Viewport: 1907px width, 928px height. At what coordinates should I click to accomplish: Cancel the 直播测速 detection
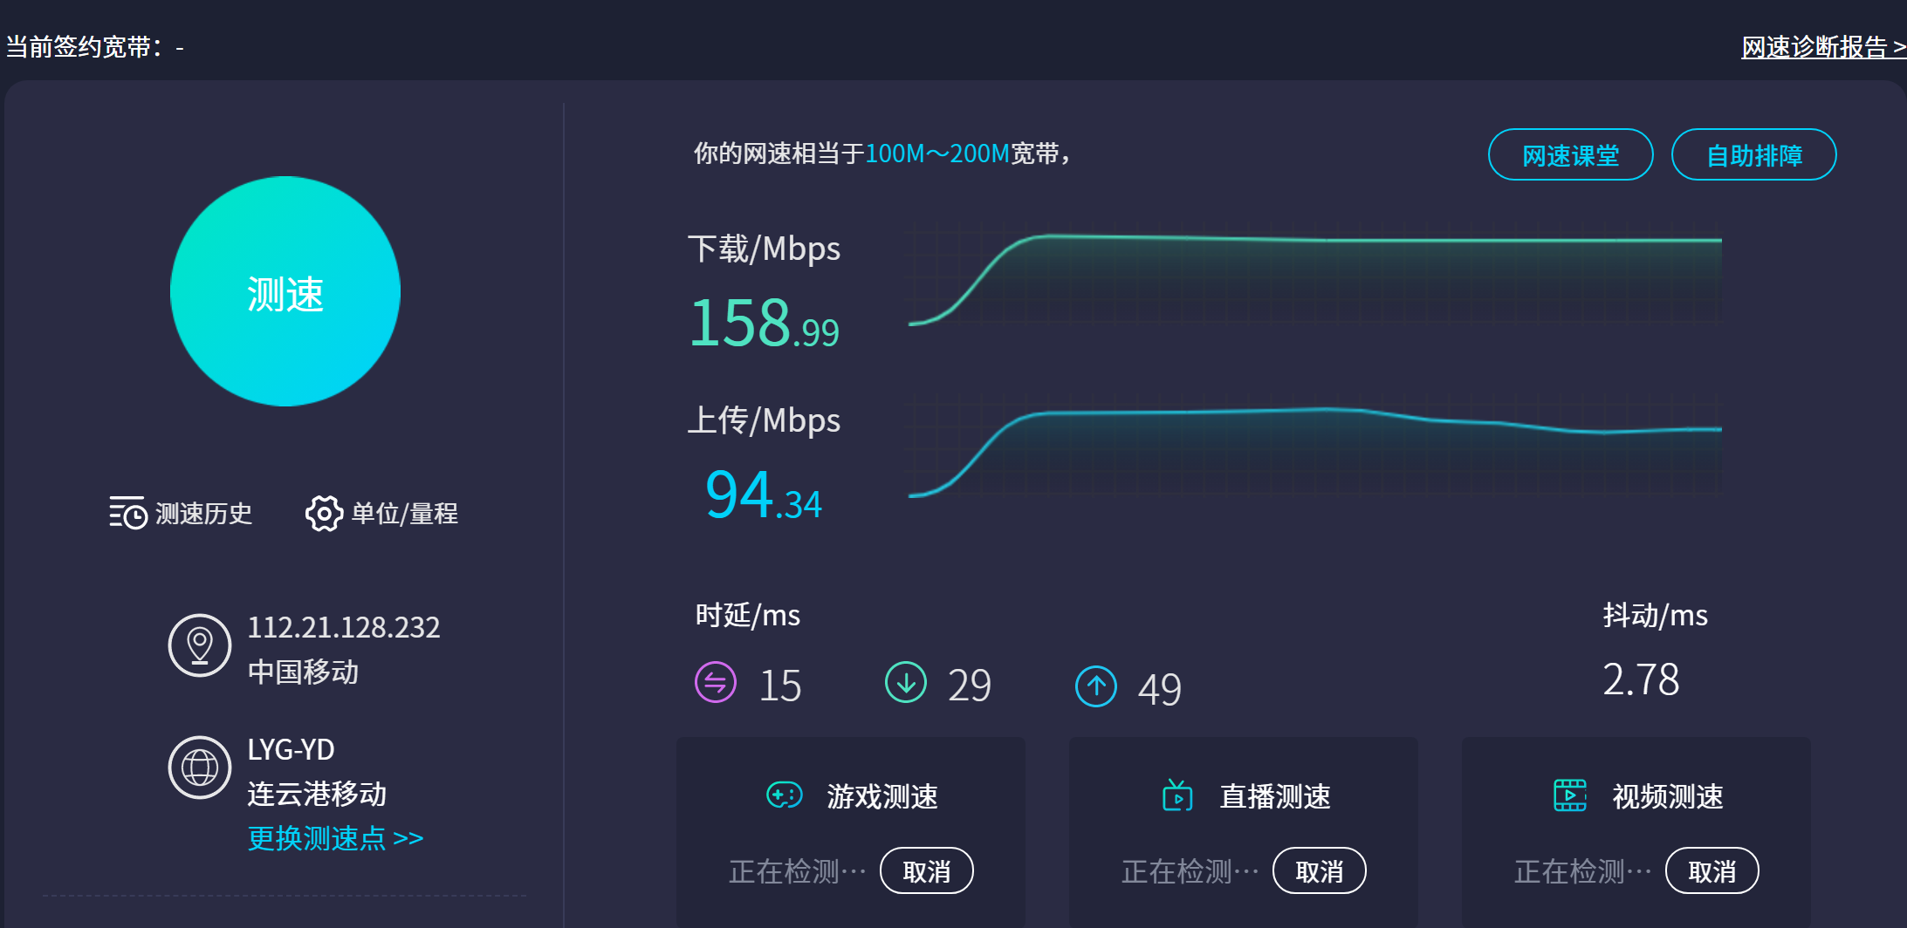click(x=1319, y=871)
